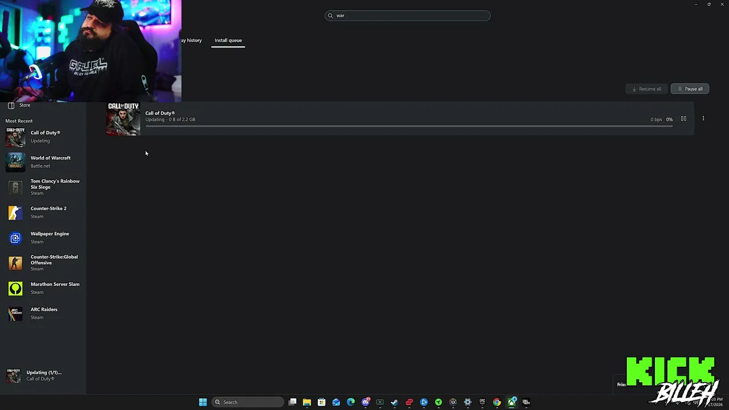Screen dimensions: 729x410
Task: Open Task View from taskbar
Action: coord(292,402)
